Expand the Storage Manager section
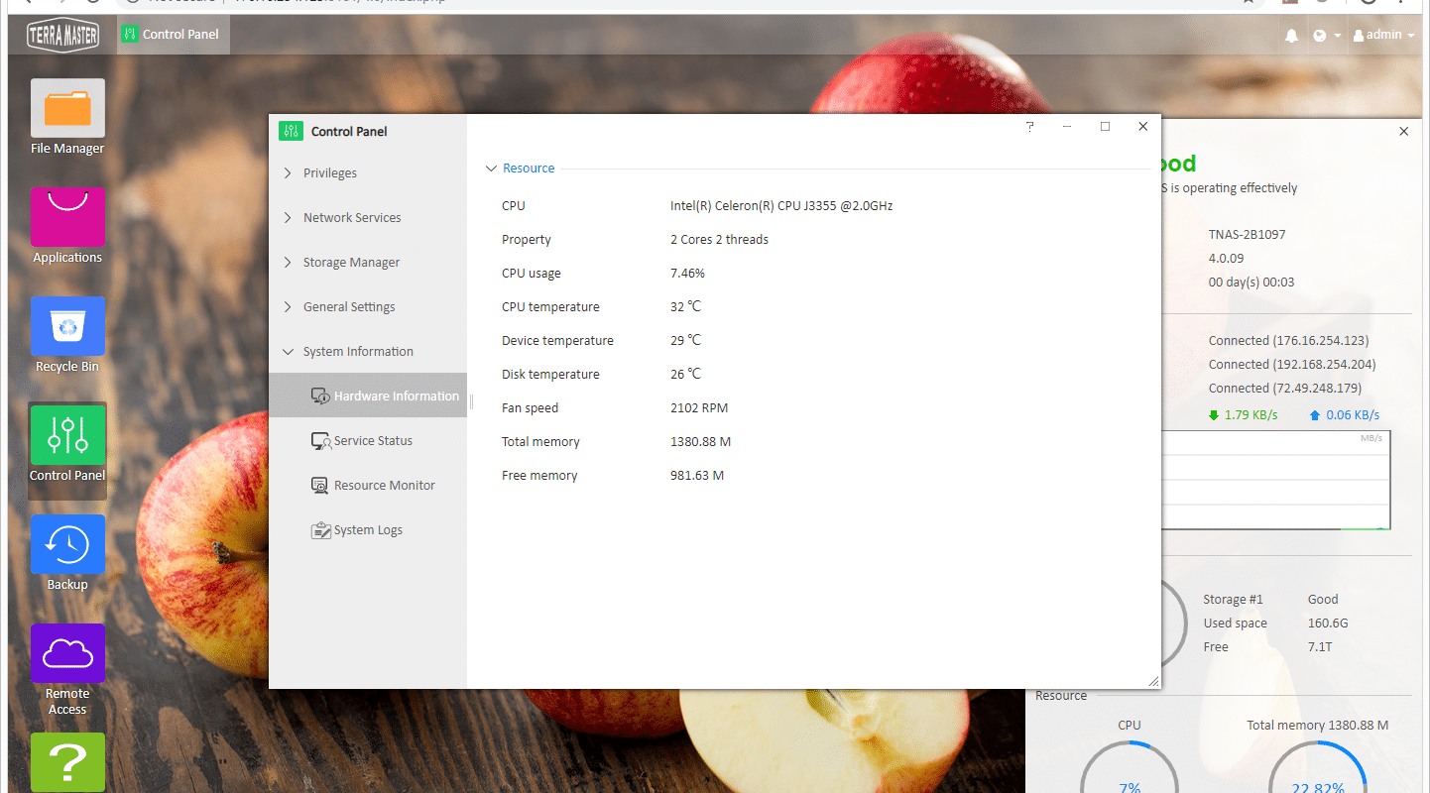This screenshot has height=793, width=1430. (368, 262)
